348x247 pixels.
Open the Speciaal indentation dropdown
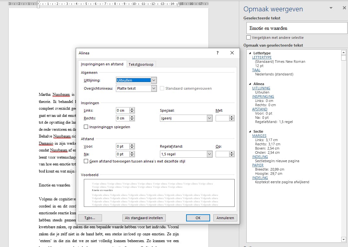coord(209,118)
